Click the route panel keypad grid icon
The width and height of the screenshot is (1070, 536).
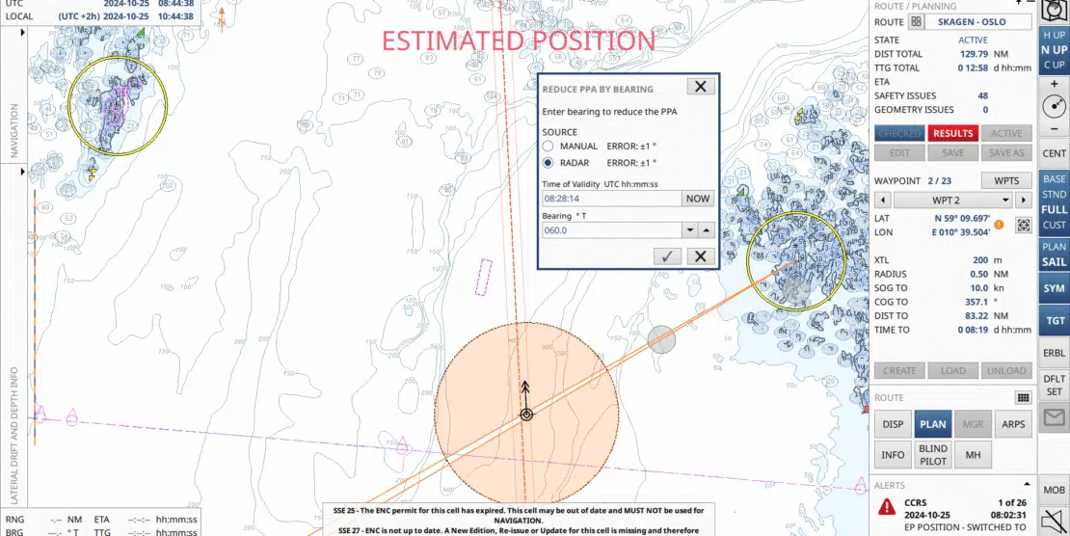1023,397
